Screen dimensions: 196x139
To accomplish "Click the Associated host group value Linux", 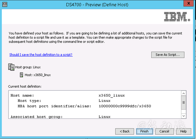I will click(x=105, y=117).
